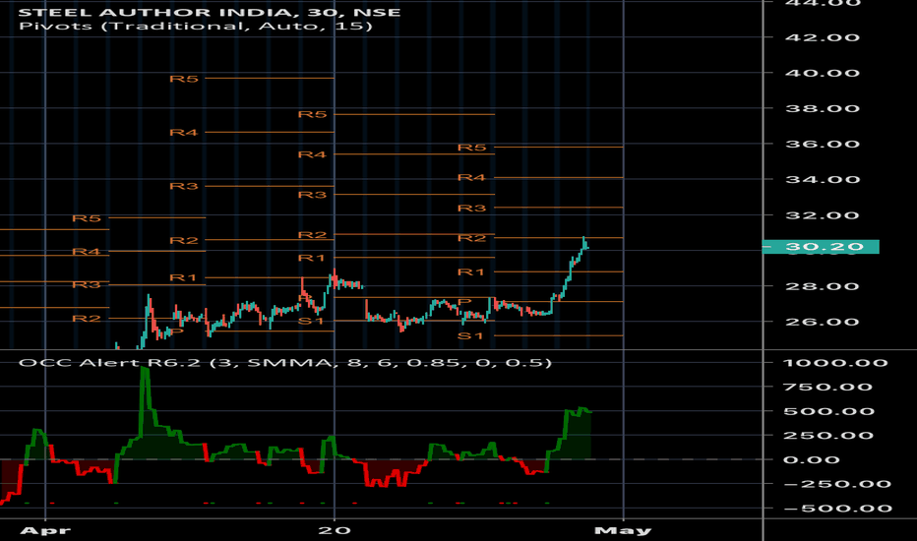Click the 20 date label on time axis
Viewport: 917px width, 541px height.
[335, 531]
